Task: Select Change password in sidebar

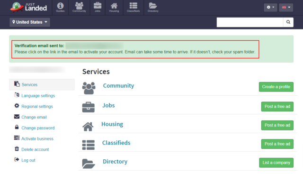Action: tap(38, 128)
